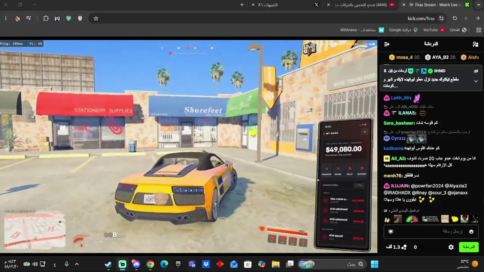The image size is (484, 272).
Task: Open chat settings gear icon
Action: point(451,247)
